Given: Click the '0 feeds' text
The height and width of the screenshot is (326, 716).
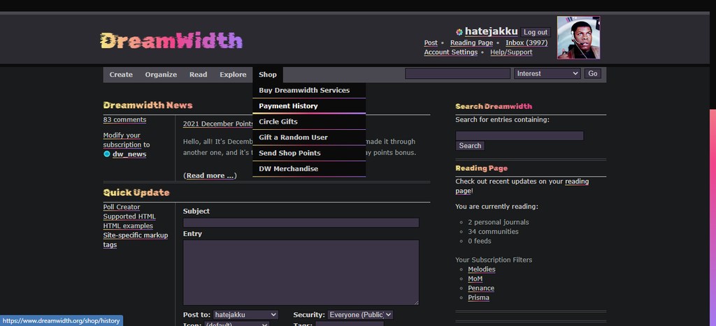Looking at the screenshot, I should [x=480, y=241].
